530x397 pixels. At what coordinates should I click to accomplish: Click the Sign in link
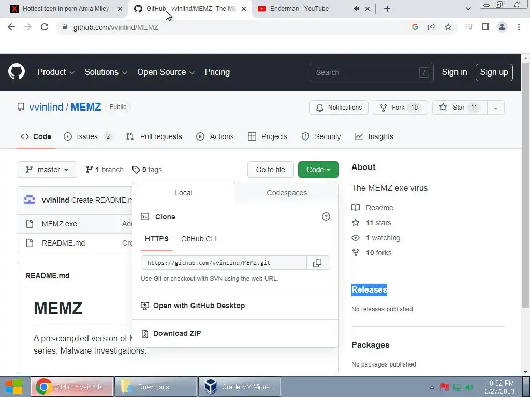pos(454,72)
